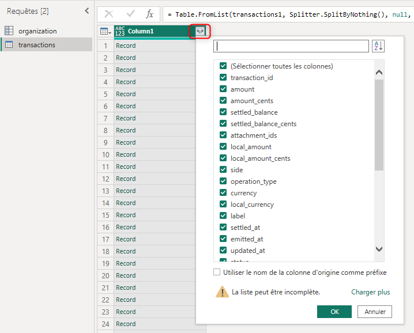Click the fx function icon
The height and width of the screenshot is (333, 414).
[x=149, y=14]
